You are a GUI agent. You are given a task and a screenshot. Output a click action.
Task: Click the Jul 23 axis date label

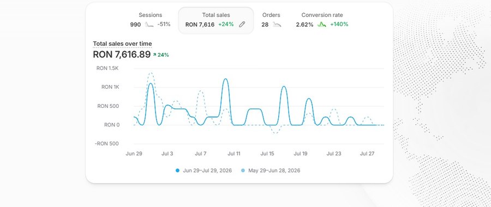coord(334,154)
